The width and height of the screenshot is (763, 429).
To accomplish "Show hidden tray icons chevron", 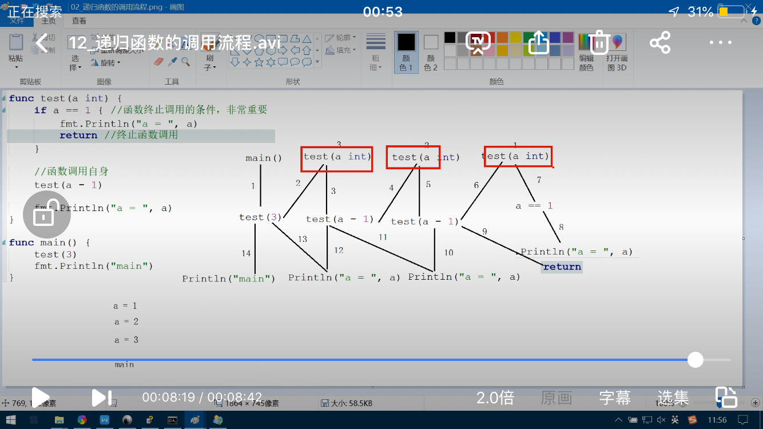I will [x=619, y=420].
